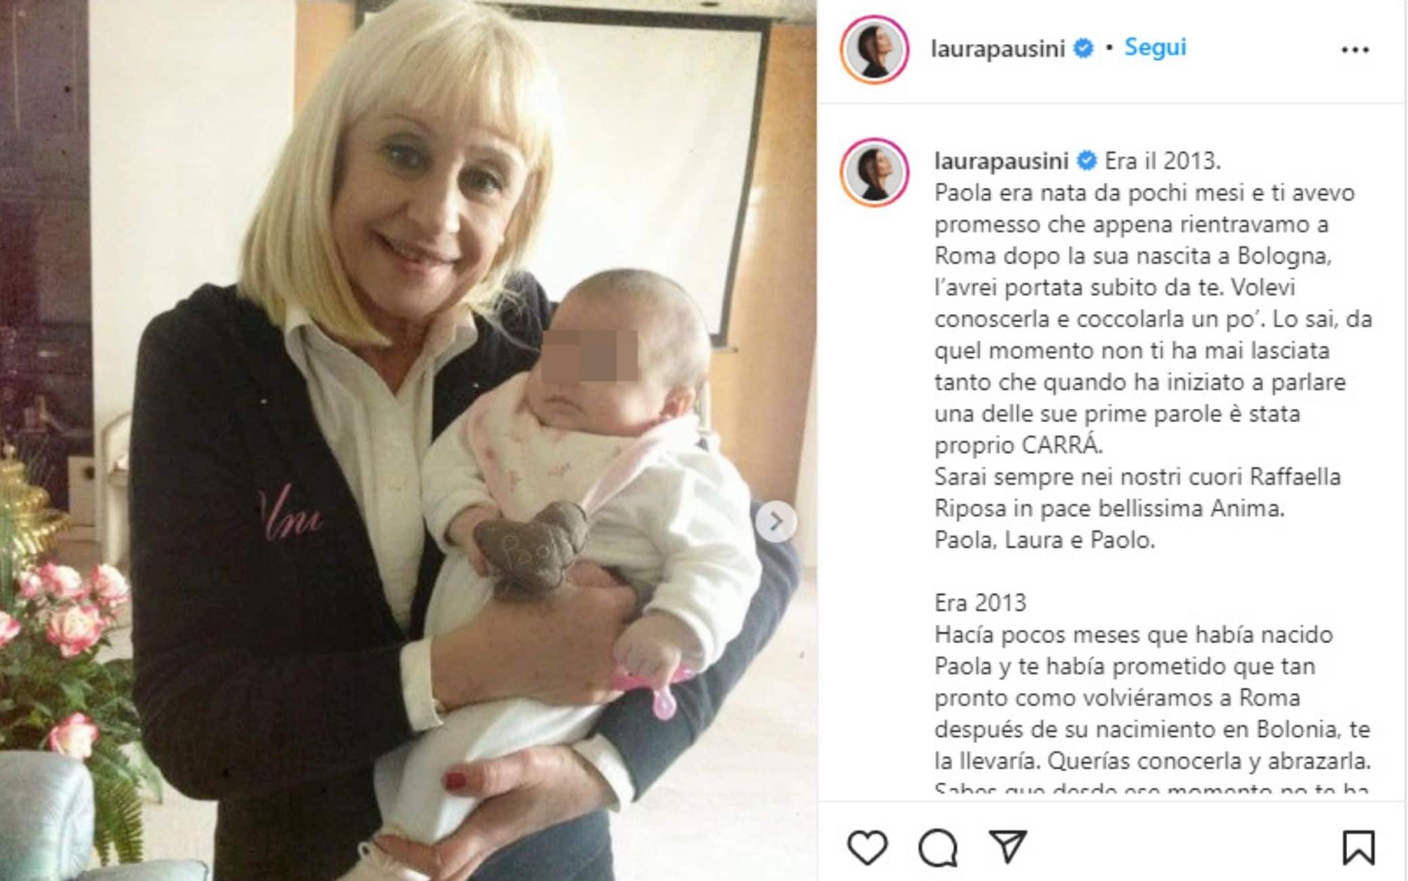The width and height of the screenshot is (1408, 881).
Task: Advance to the next photo with the arrow
Action: tap(776, 521)
